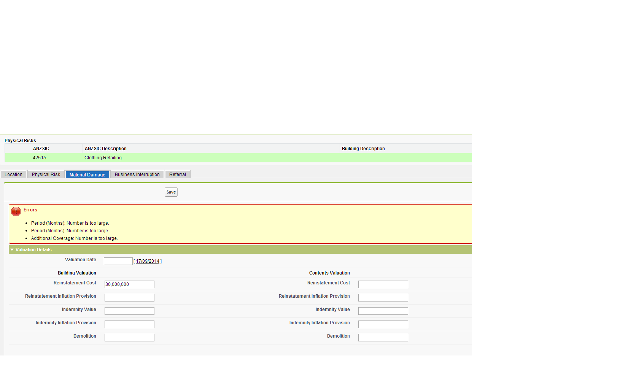Select the Material Damage tab
This screenshot has width=639, height=384.
pos(87,175)
